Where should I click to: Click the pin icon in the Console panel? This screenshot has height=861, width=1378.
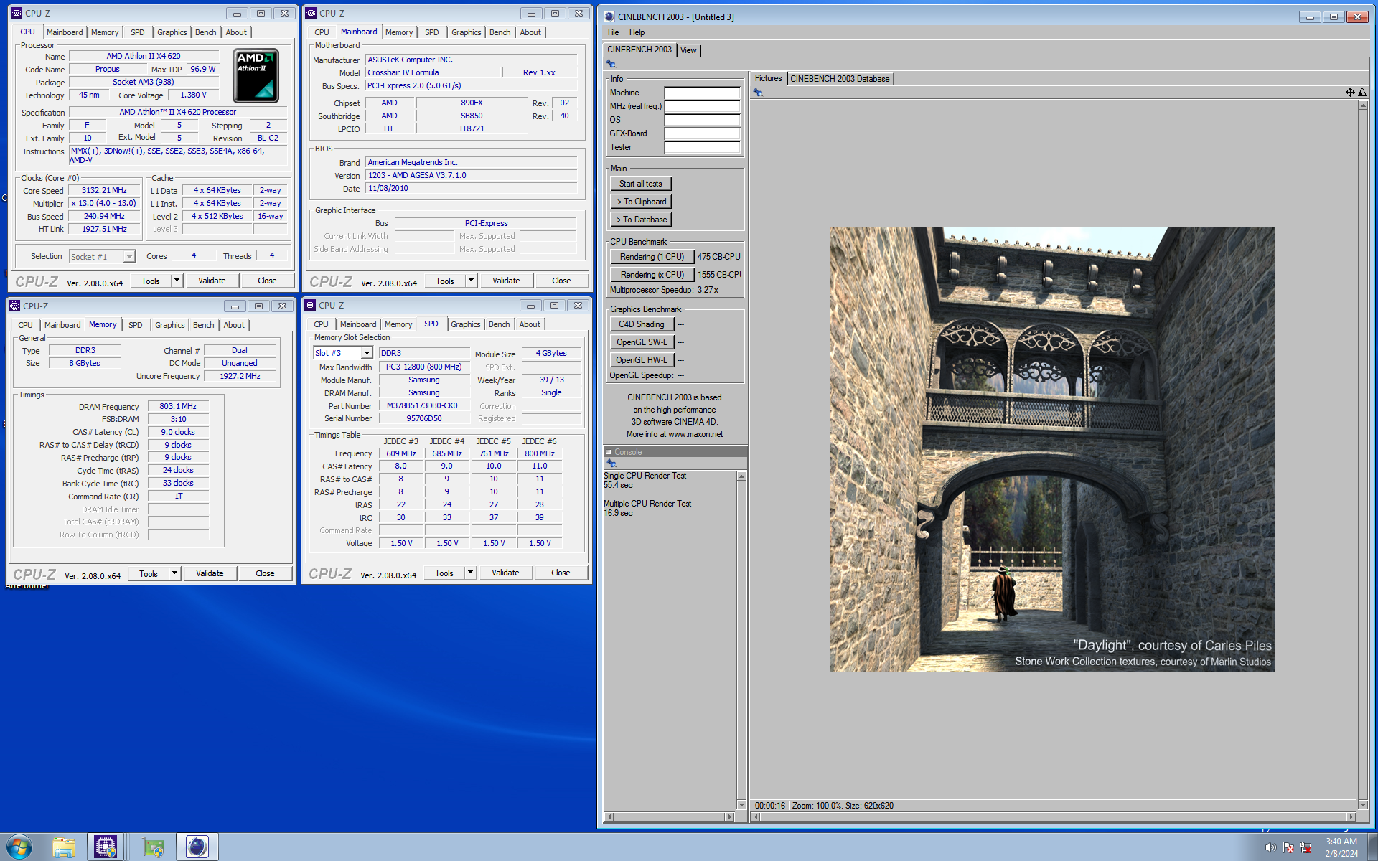[611, 464]
